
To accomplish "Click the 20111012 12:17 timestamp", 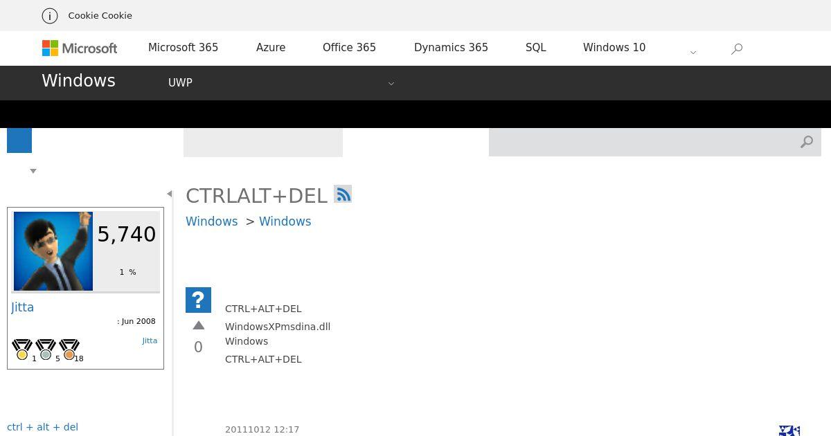I will pos(262,430).
